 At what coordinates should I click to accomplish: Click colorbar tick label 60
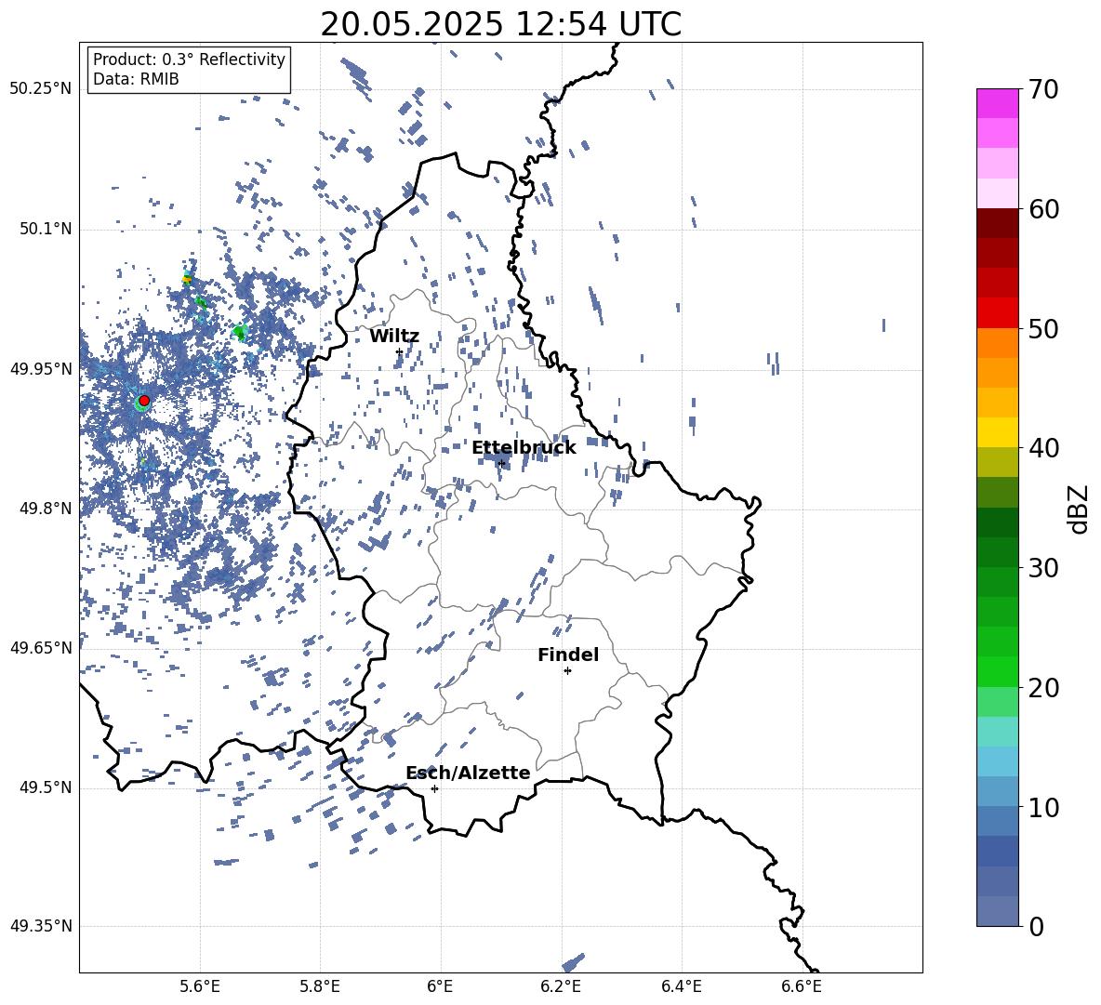coord(1043,209)
